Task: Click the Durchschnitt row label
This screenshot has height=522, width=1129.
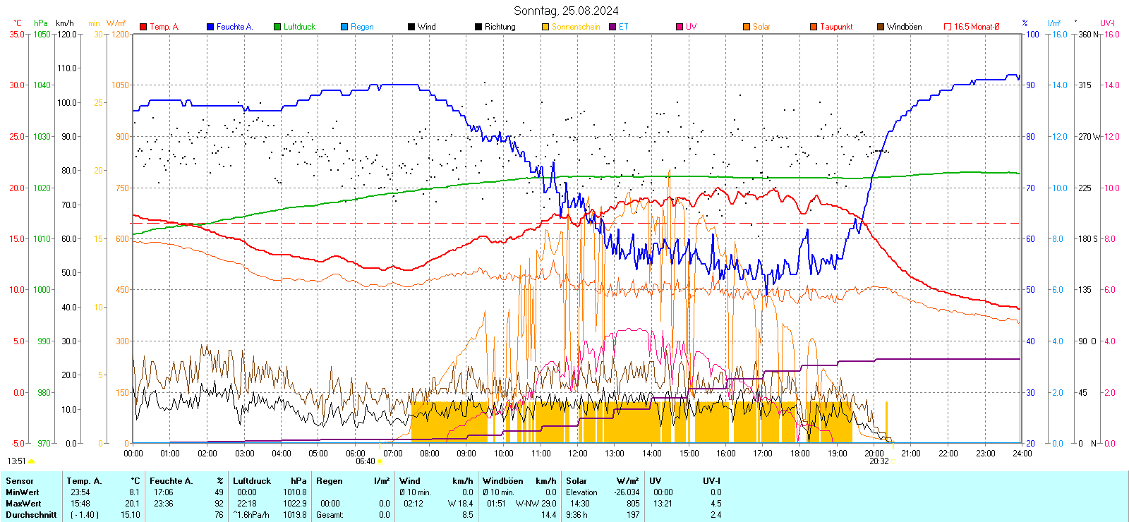Action: (31, 515)
